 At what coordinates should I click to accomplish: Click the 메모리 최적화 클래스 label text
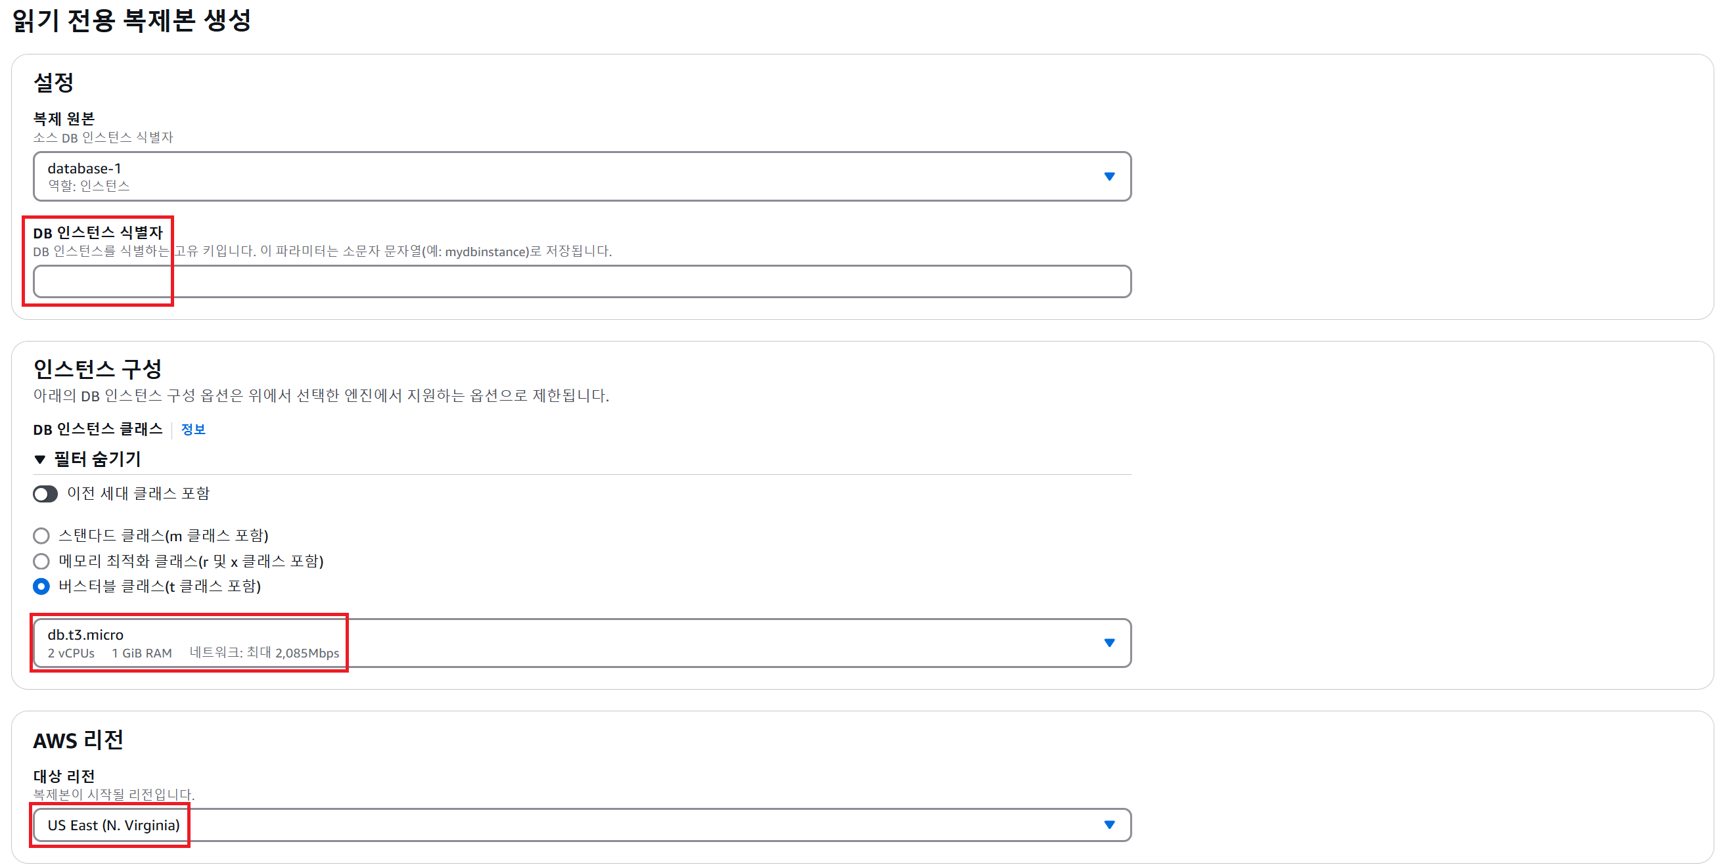click(x=191, y=561)
